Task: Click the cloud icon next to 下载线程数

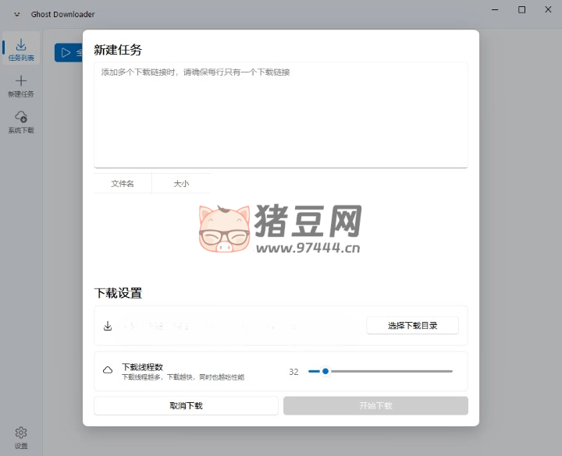Action: tap(108, 371)
